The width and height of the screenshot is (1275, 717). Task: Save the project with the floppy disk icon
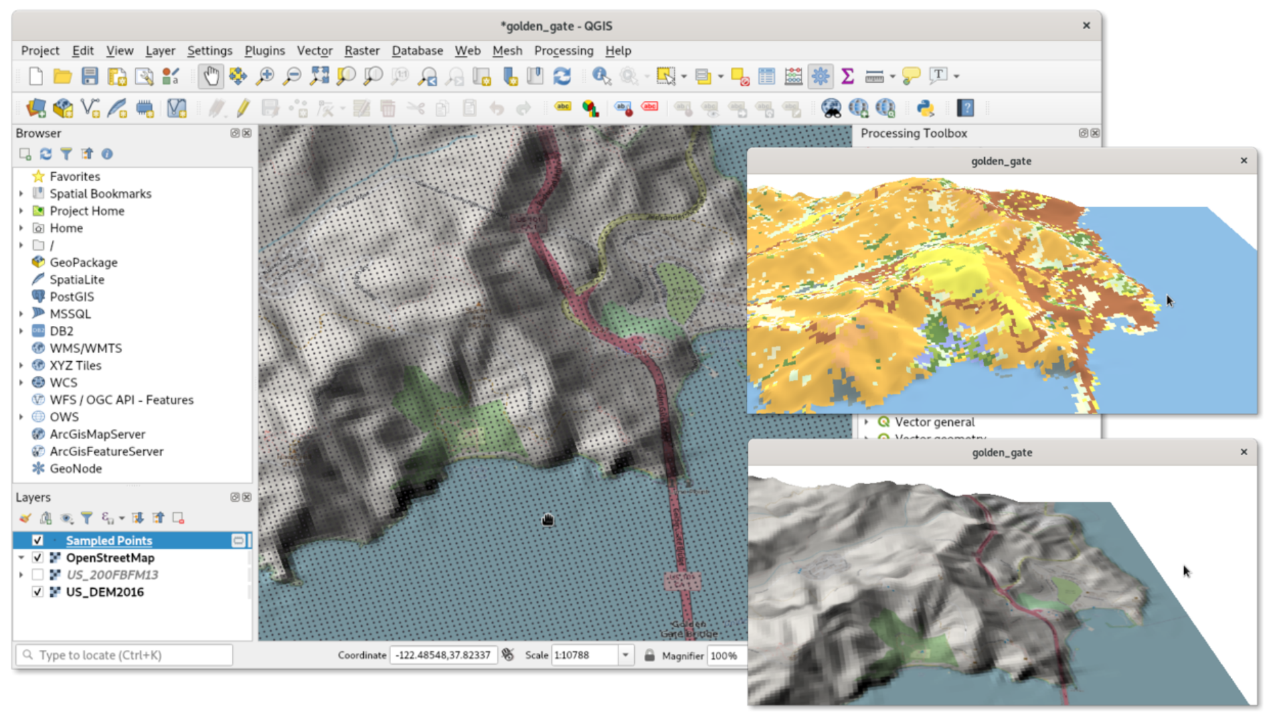pyautogui.click(x=90, y=76)
